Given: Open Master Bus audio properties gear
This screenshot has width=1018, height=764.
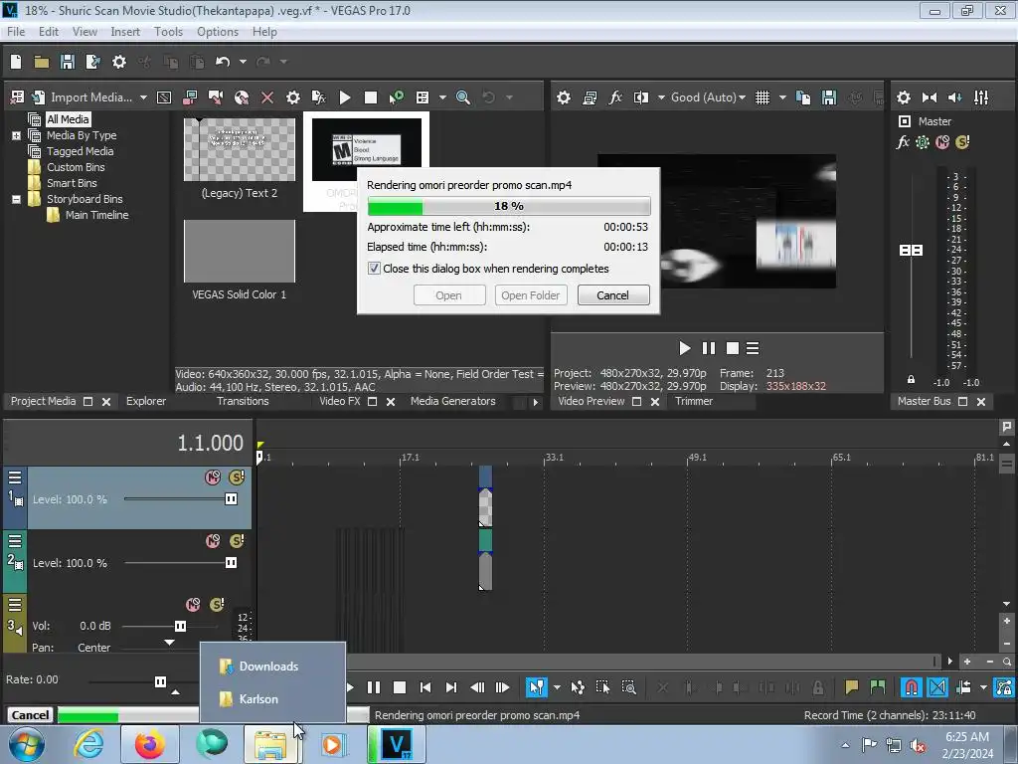Looking at the screenshot, I should click(x=903, y=97).
